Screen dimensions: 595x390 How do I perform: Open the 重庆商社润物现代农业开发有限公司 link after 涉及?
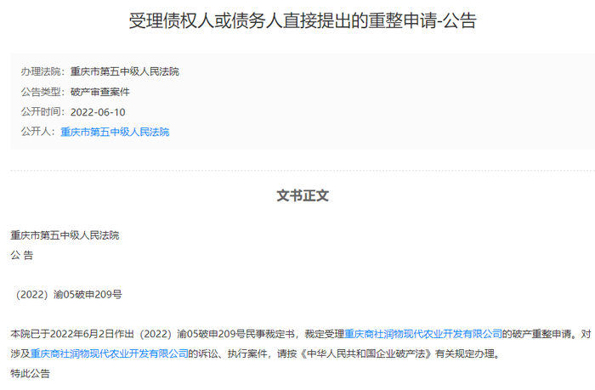[110, 353]
